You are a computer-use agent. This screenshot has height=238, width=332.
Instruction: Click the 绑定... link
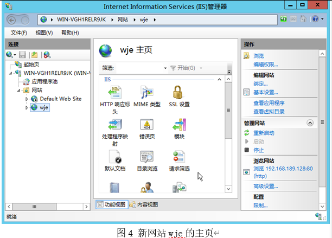(260, 84)
